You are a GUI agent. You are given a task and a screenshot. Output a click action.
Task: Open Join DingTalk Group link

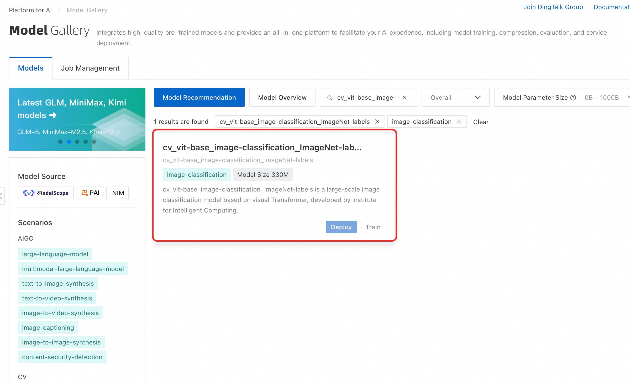553,7
